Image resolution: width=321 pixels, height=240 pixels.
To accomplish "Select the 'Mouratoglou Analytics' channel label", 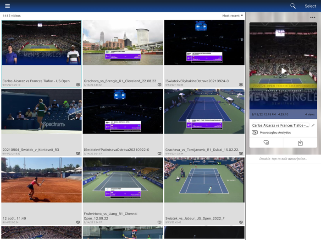I will click(x=275, y=133).
